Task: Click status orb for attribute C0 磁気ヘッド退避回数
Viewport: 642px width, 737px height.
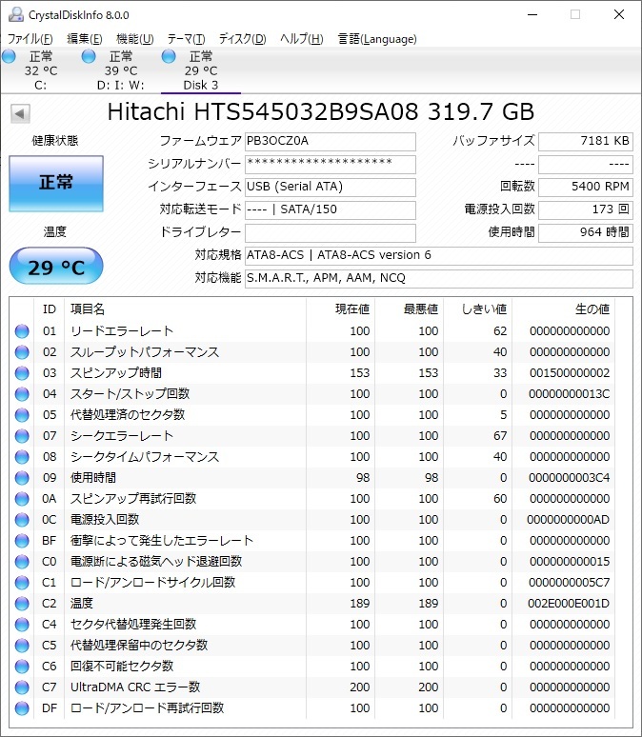Action: pos(22,562)
